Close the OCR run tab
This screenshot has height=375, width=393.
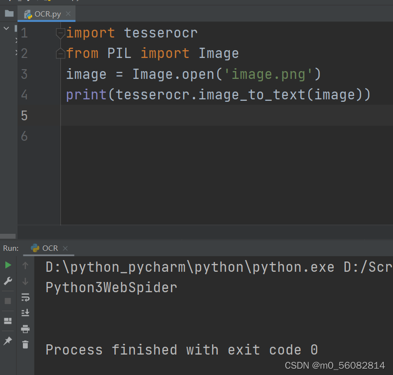65,248
